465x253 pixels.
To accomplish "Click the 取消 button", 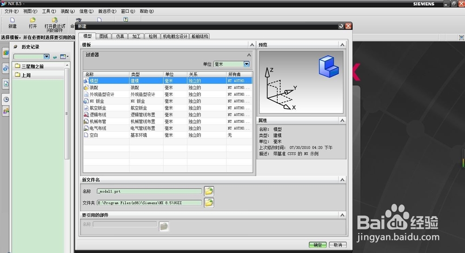I will pos(338,245).
